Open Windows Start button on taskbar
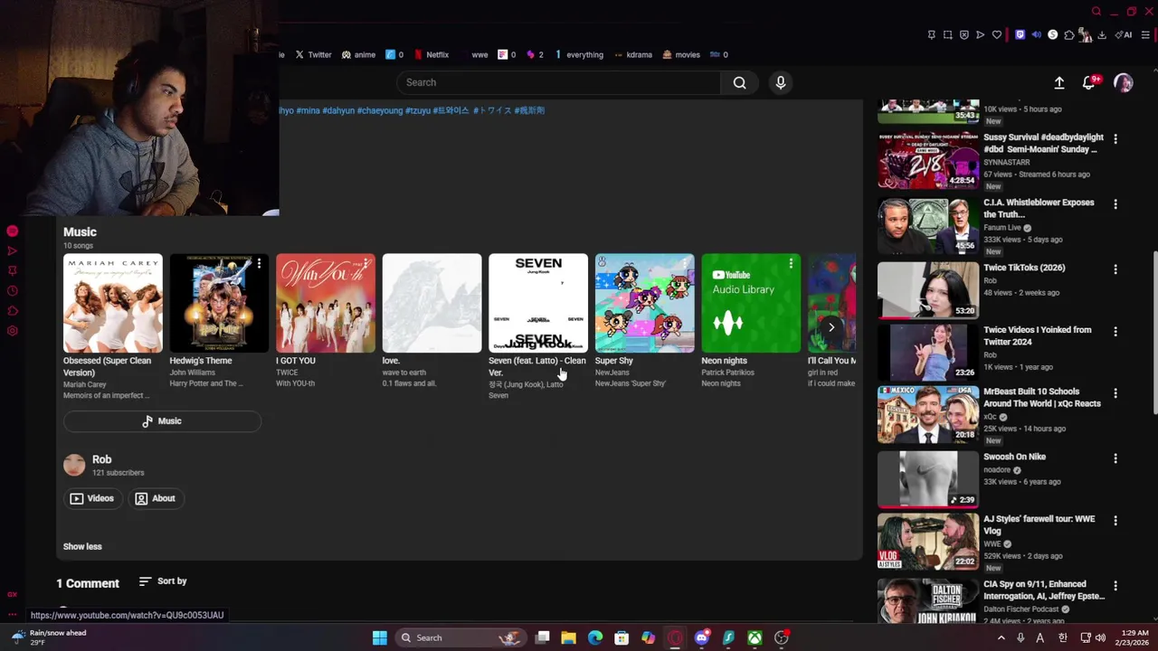 tap(380, 637)
